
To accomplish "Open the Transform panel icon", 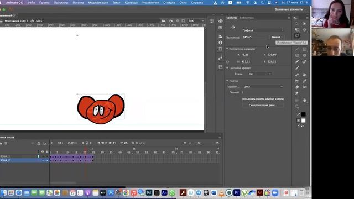I will click(221, 49).
